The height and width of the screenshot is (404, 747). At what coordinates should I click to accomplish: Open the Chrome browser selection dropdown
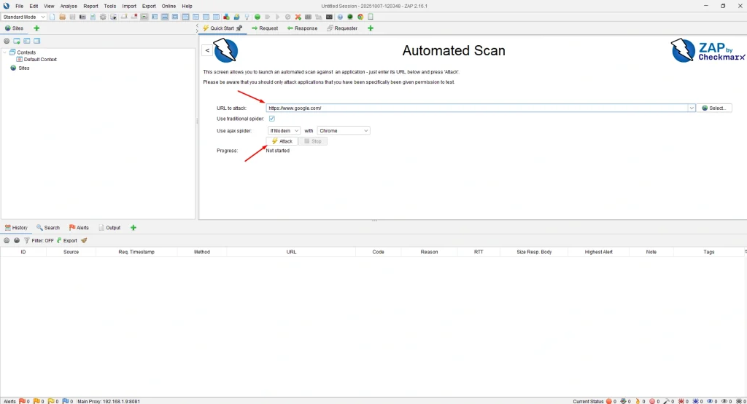[x=344, y=131]
